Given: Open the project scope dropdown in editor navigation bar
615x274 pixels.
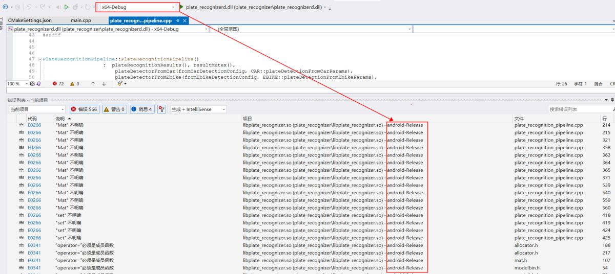Looking at the screenshot, I should point(108,29).
